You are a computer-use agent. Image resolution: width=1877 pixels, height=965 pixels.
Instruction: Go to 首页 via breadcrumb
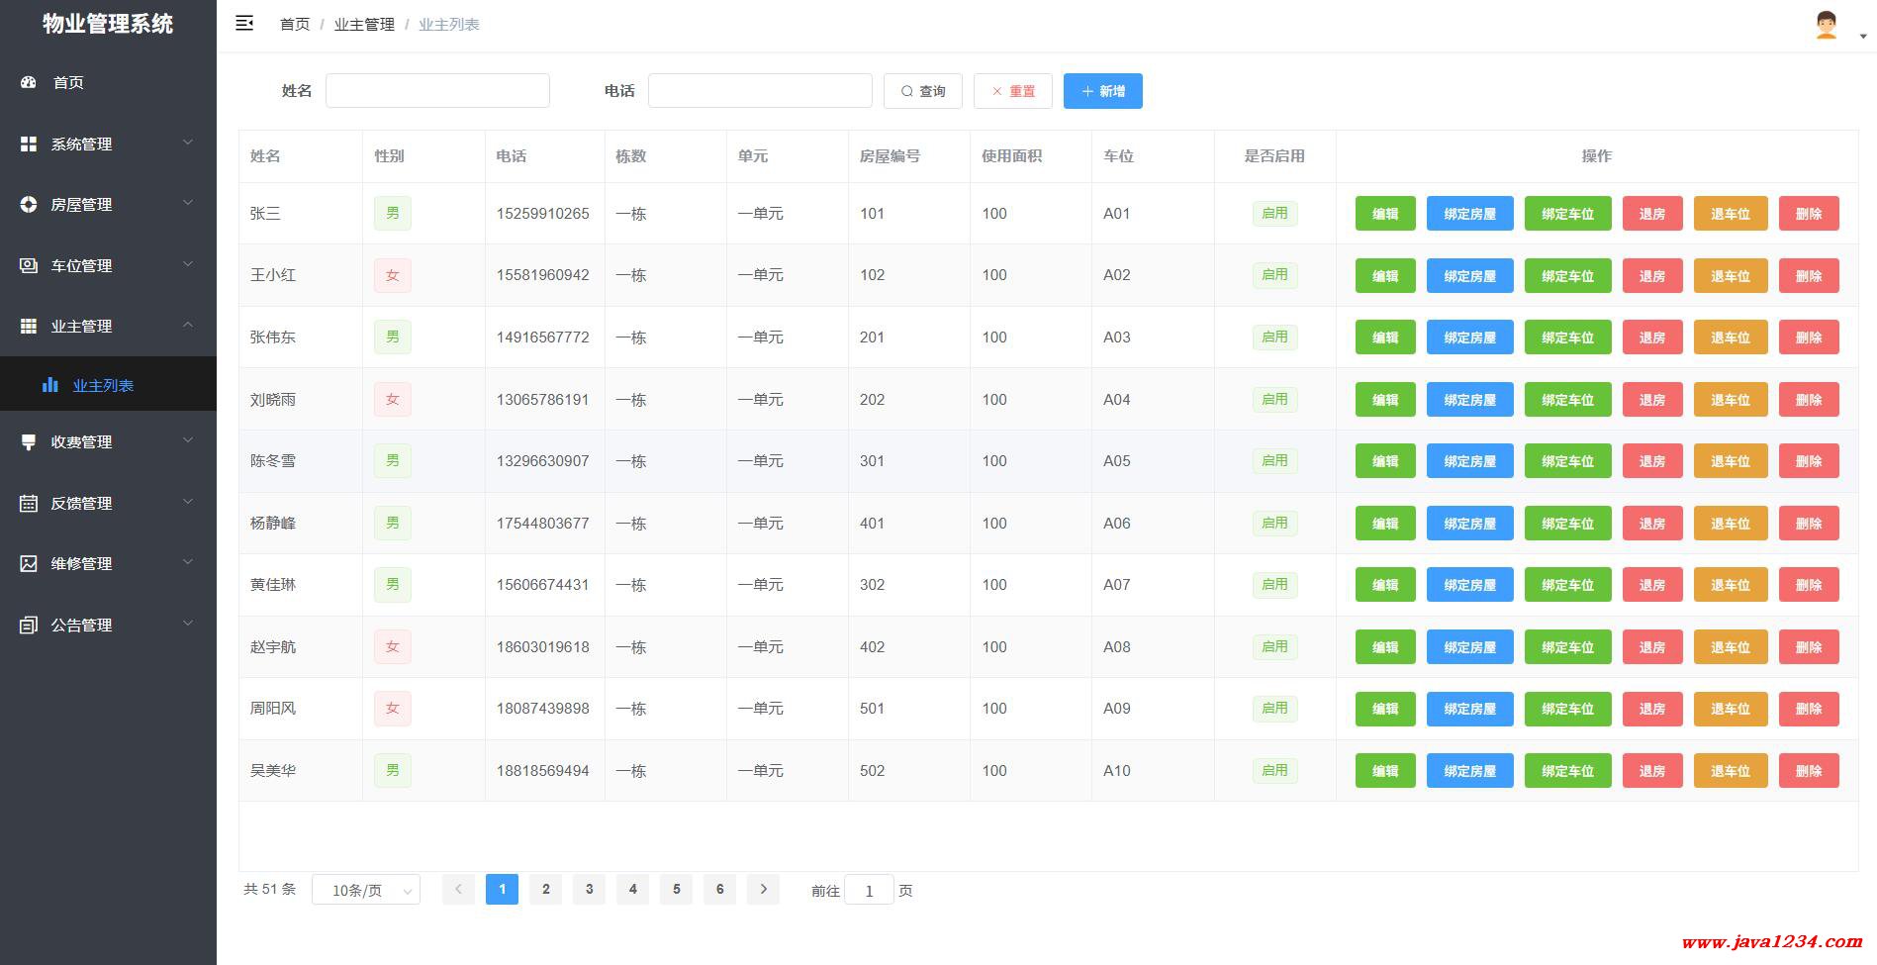(295, 25)
